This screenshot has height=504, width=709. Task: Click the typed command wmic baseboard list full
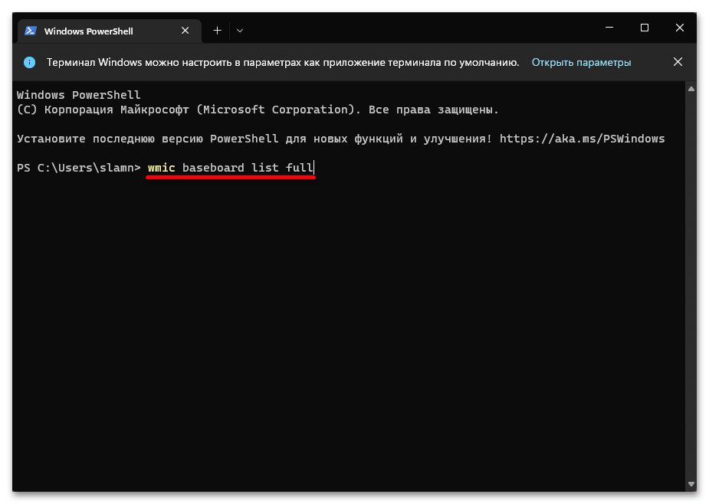pyautogui.click(x=230, y=168)
